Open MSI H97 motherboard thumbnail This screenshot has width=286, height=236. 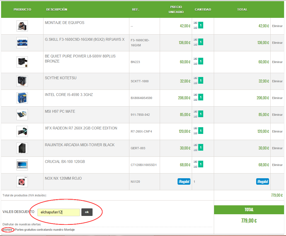22,115
